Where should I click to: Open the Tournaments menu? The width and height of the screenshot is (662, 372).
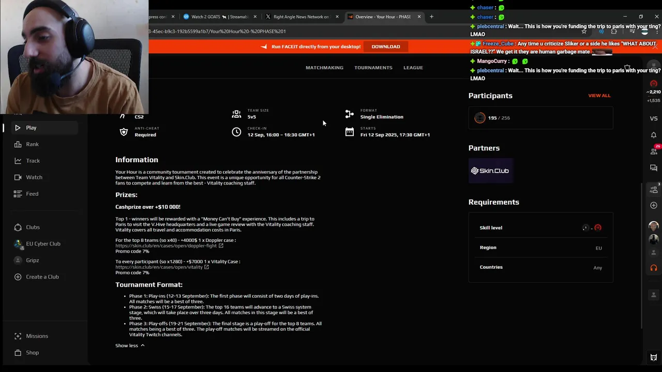coord(373,68)
